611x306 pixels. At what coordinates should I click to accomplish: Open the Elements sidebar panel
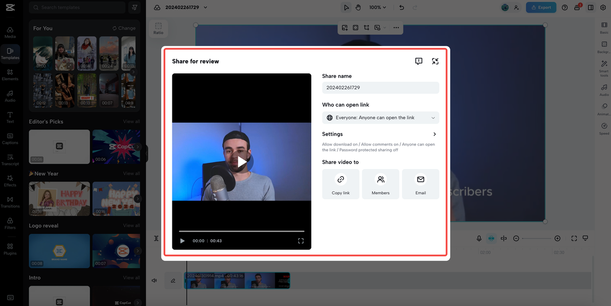[10, 74]
